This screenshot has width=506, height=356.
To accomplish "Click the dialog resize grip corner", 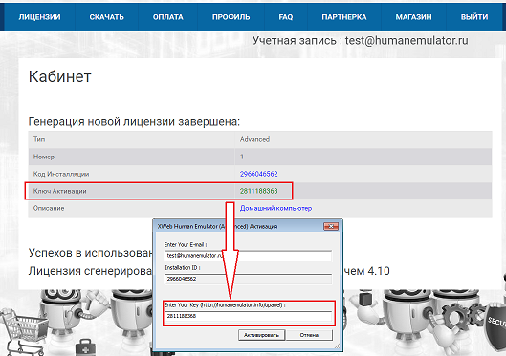I will point(338,346).
